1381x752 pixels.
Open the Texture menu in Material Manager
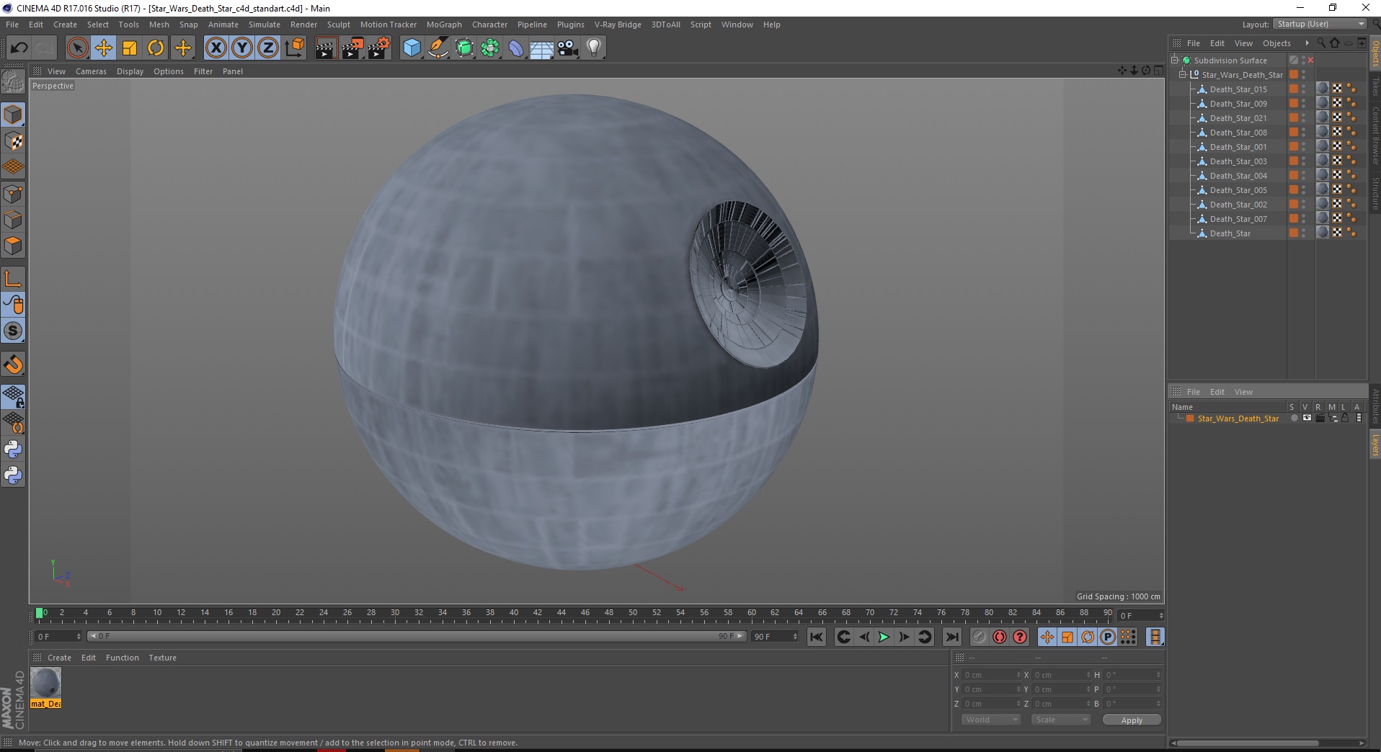pyautogui.click(x=162, y=658)
